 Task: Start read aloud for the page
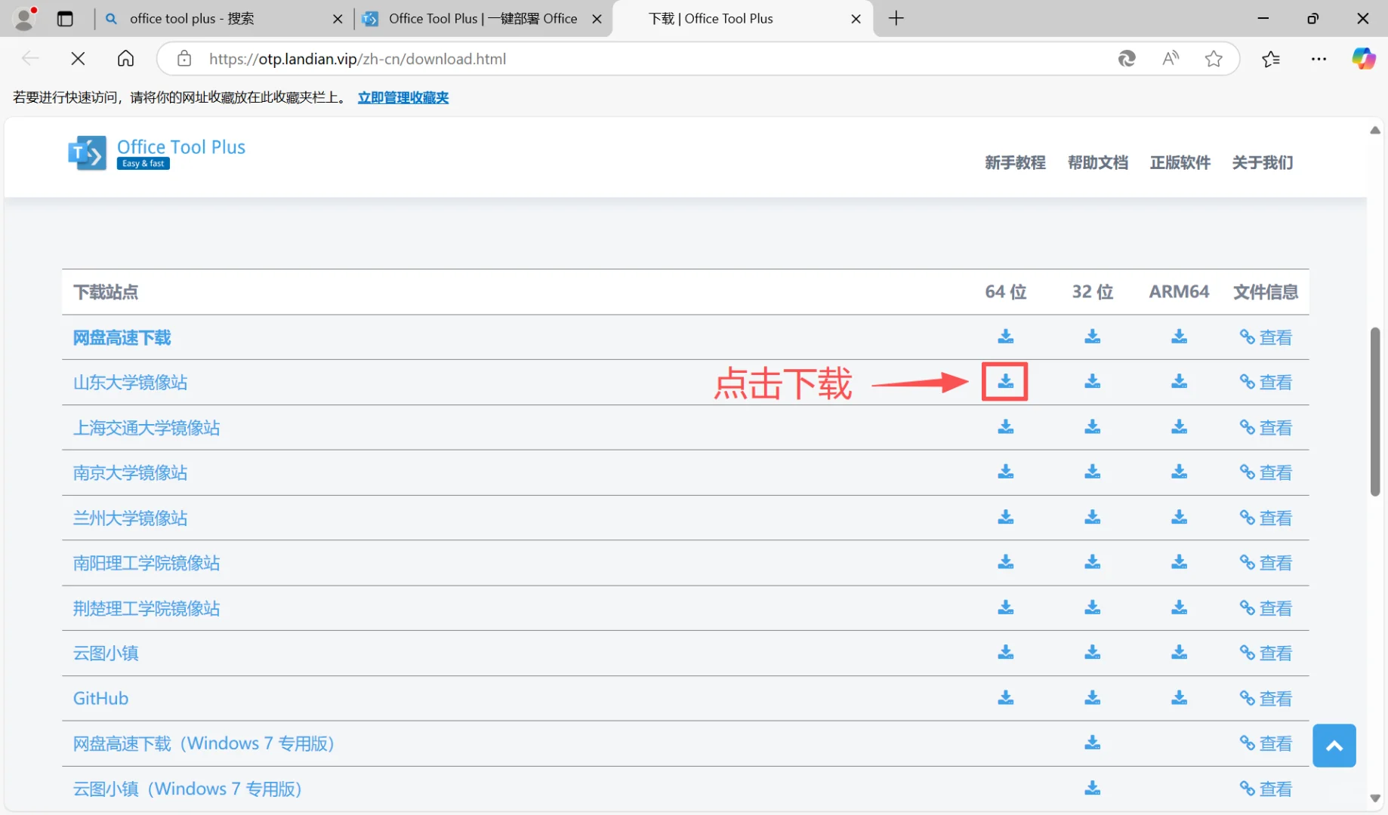click(x=1170, y=58)
